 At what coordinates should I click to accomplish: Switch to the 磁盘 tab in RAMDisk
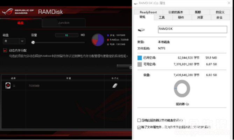(x=21, y=23)
